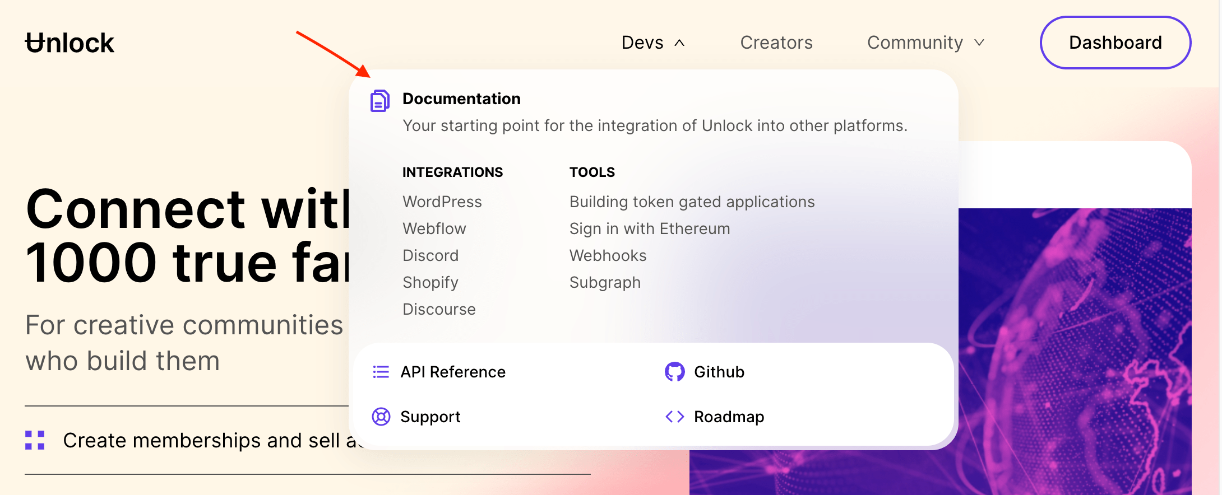Click the Roadmap code brackets icon
The image size is (1222, 495).
[675, 417]
